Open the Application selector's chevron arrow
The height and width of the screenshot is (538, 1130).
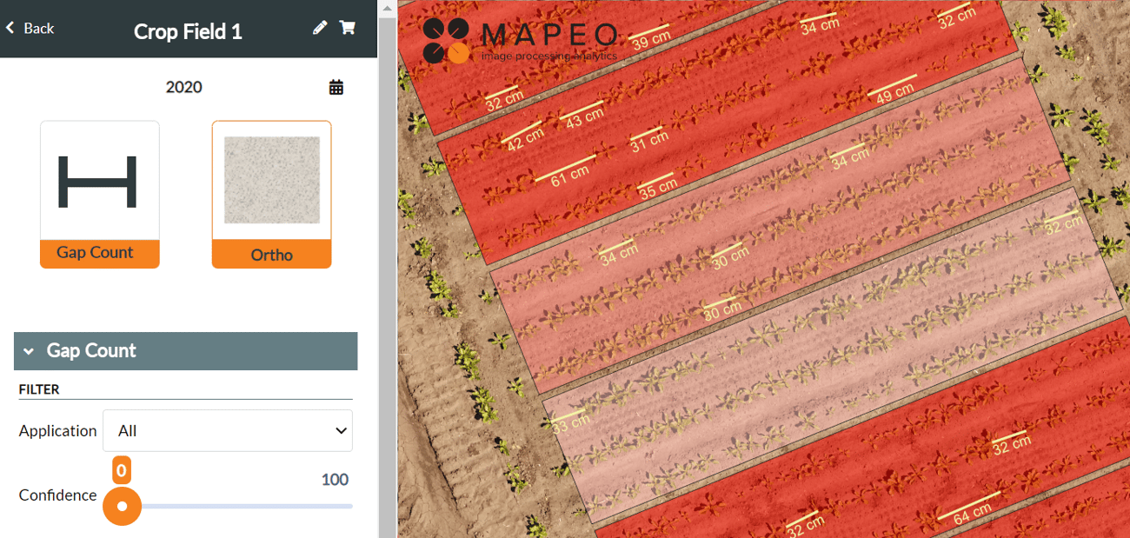click(x=340, y=430)
